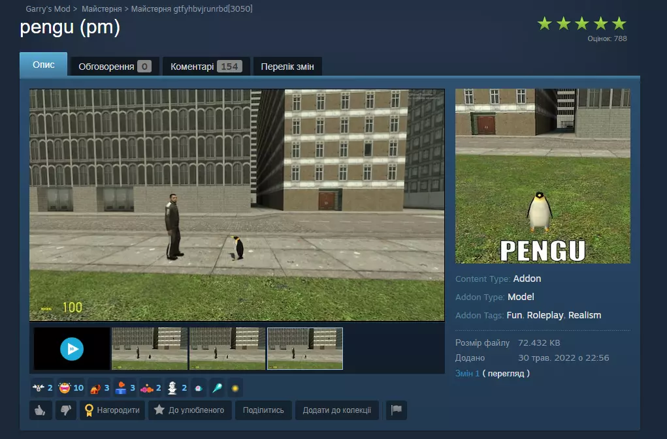
Task: Play the addon preview video
Action: [72, 349]
